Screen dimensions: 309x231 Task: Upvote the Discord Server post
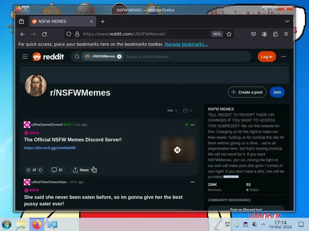pos(28,170)
